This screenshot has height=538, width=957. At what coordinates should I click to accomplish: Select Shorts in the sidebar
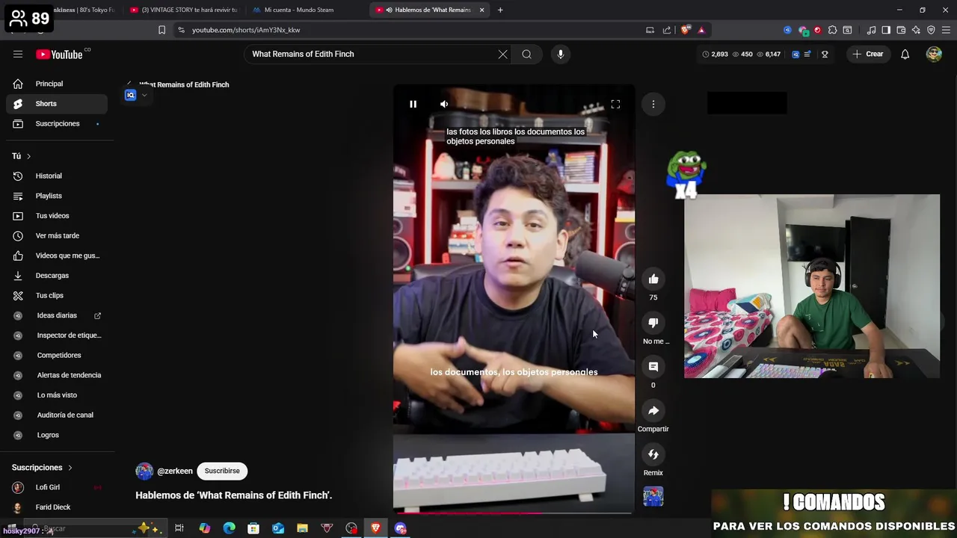(x=57, y=104)
